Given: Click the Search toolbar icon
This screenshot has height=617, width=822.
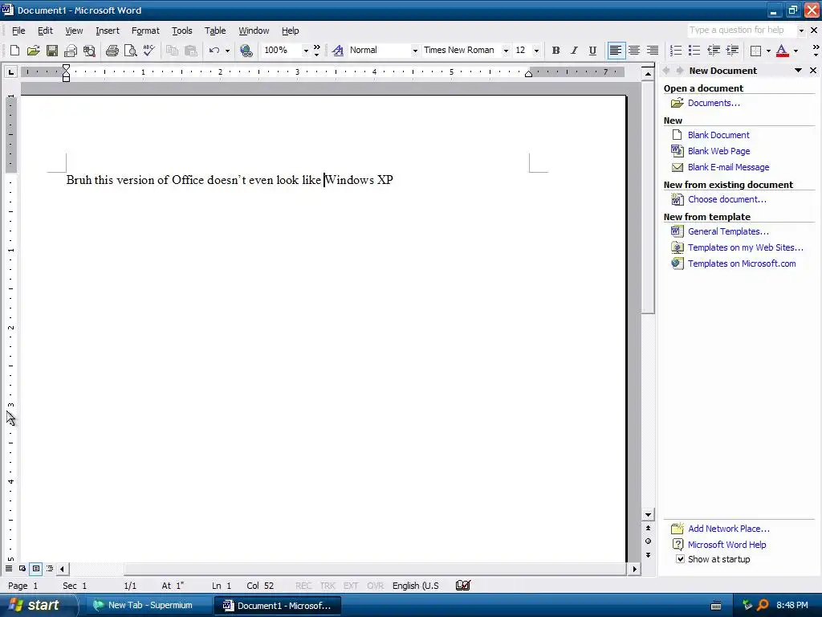Looking at the screenshot, I should click(x=90, y=51).
